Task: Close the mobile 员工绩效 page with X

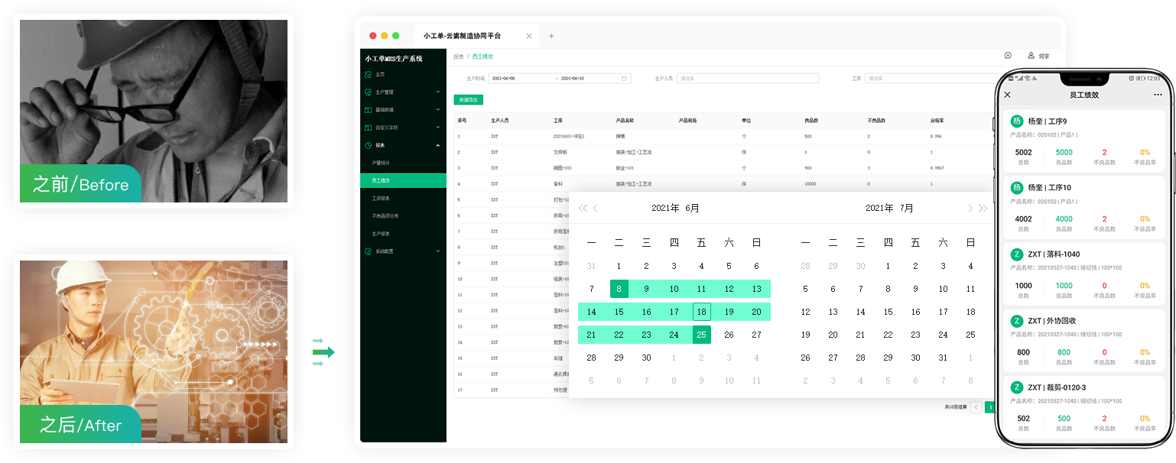Action: point(1007,95)
